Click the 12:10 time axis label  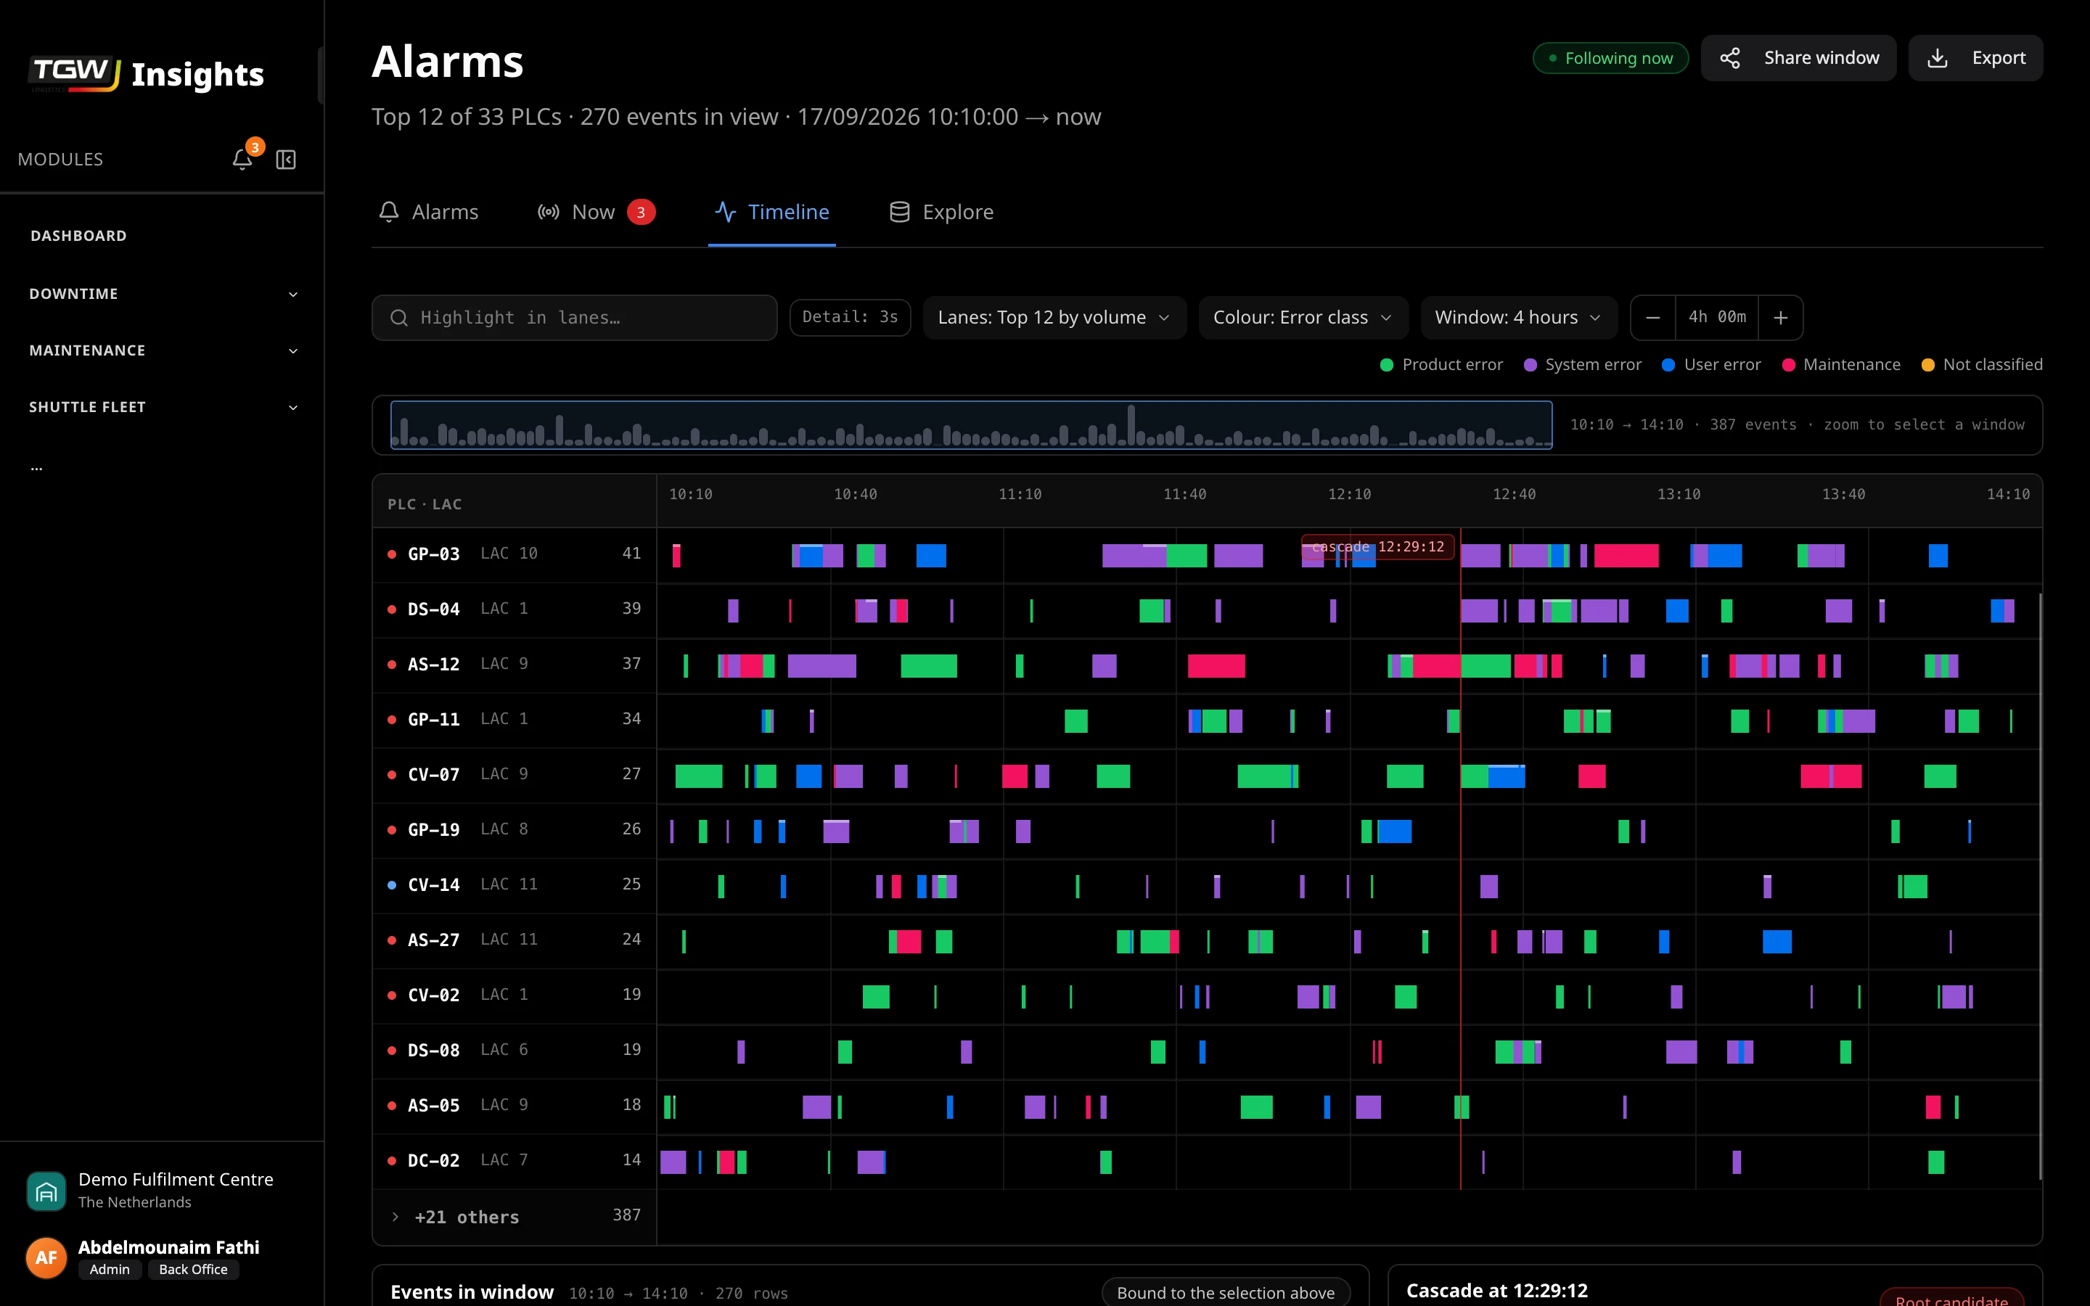[x=1349, y=494]
